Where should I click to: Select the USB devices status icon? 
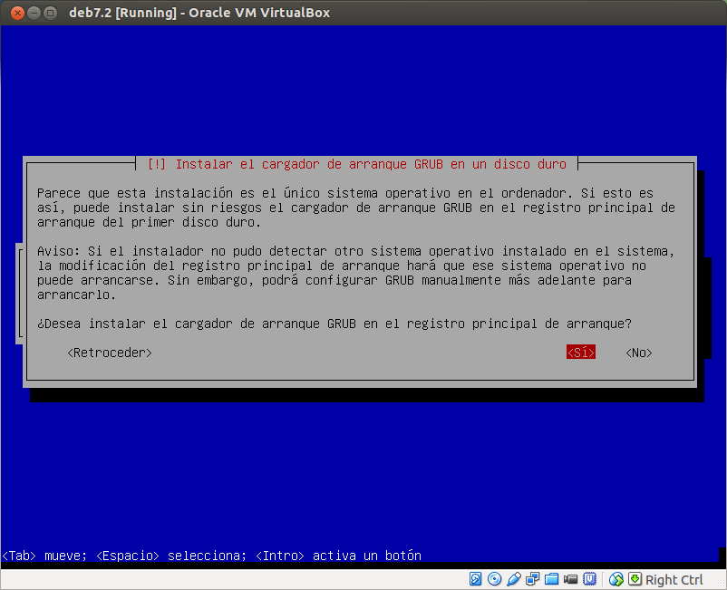point(514,579)
